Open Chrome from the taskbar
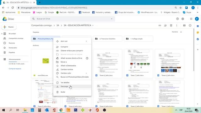Screen dimensions: 201x113 [61, 110]
